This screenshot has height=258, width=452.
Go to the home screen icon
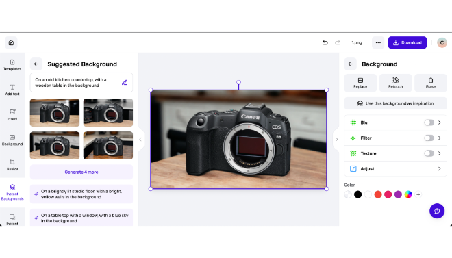coord(11,42)
